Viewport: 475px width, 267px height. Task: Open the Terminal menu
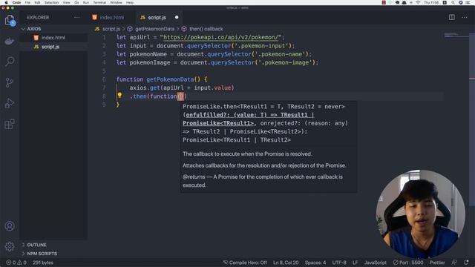click(x=99, y=2)
